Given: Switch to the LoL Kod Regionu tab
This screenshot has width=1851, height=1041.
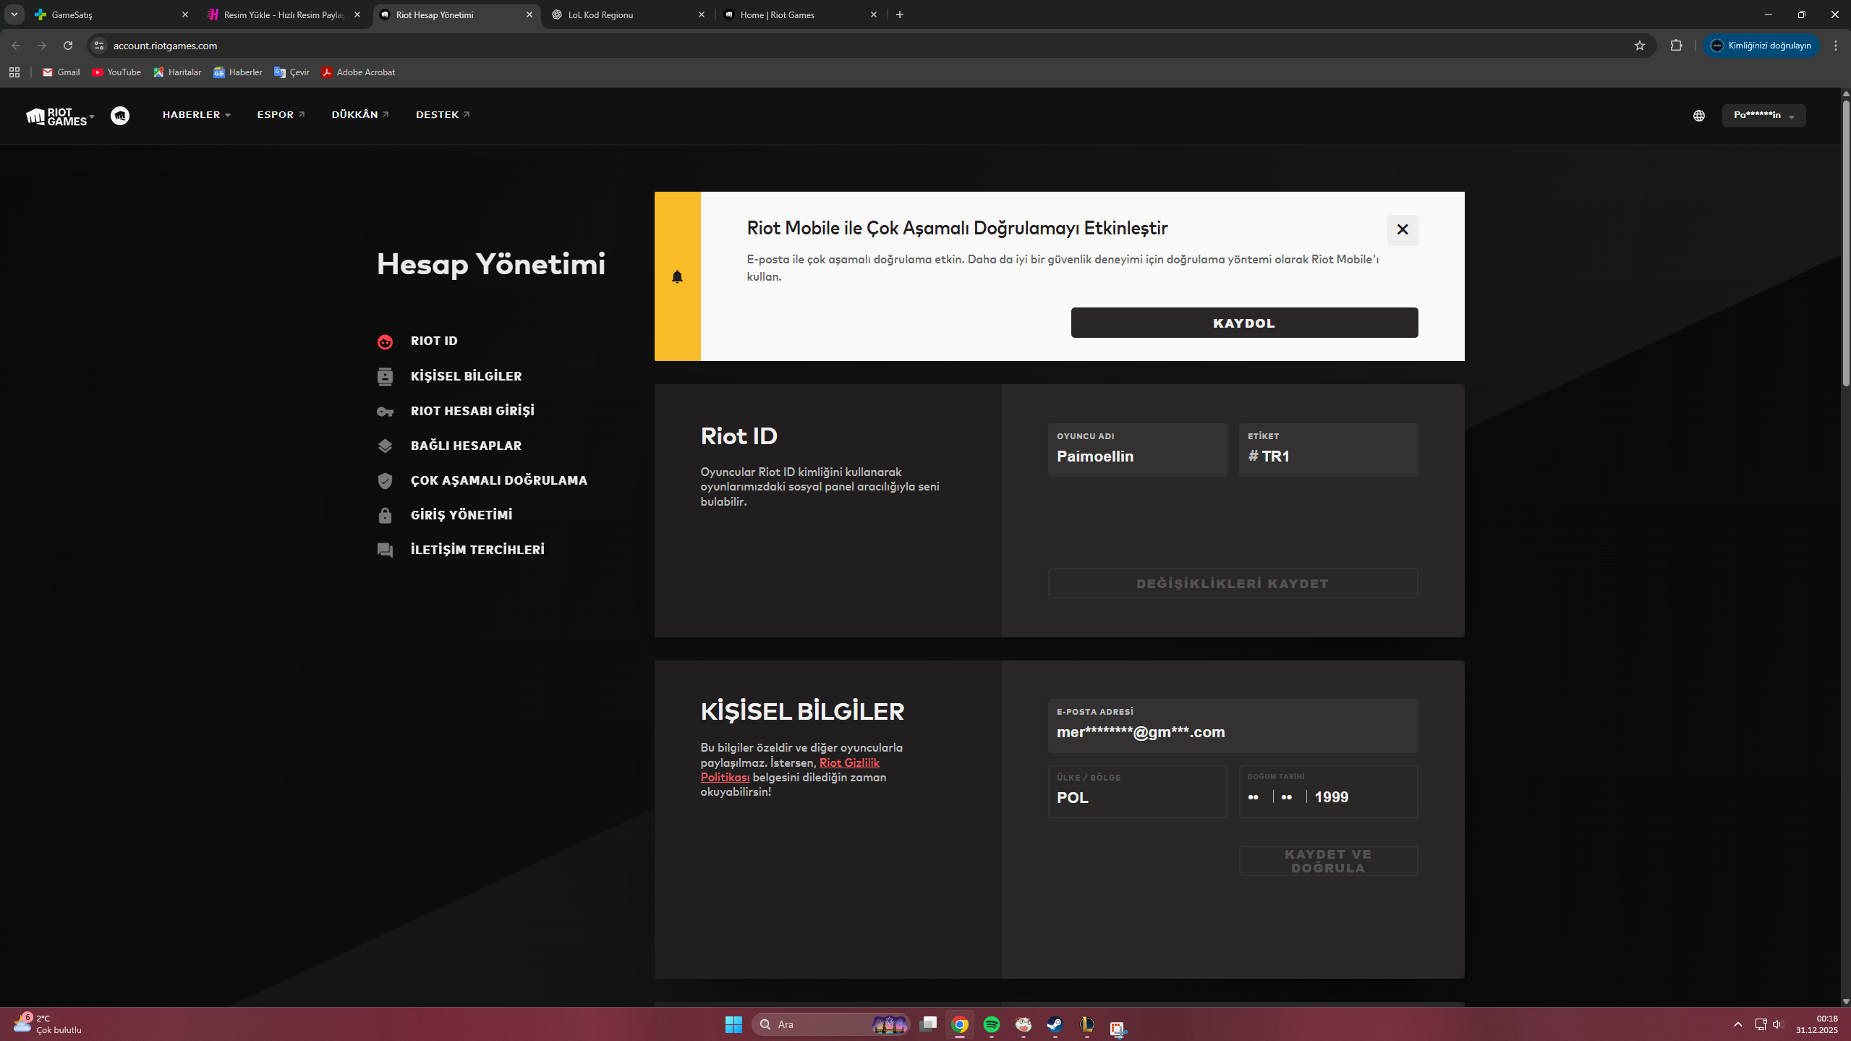Looking at the screenshot, I should [629, 14].
